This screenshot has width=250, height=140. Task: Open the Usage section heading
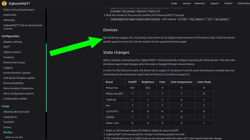click(x=5, y=106)
